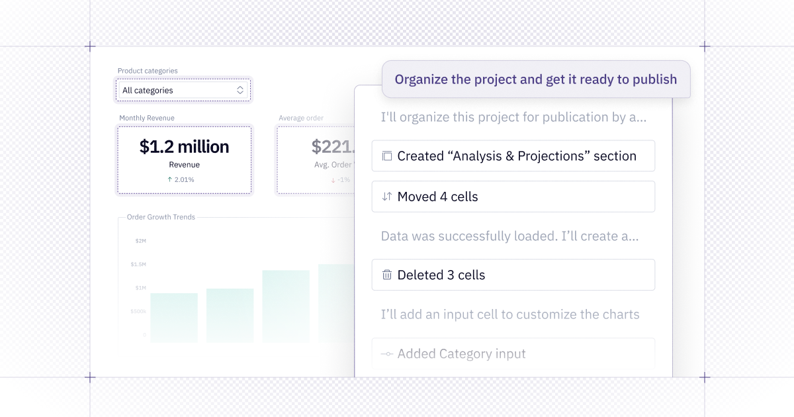Click the "I'll add an input cell" message
Image resolution: width=794 pixels, height=417 pixels.
pyautogui.click(x=510, y=314)
